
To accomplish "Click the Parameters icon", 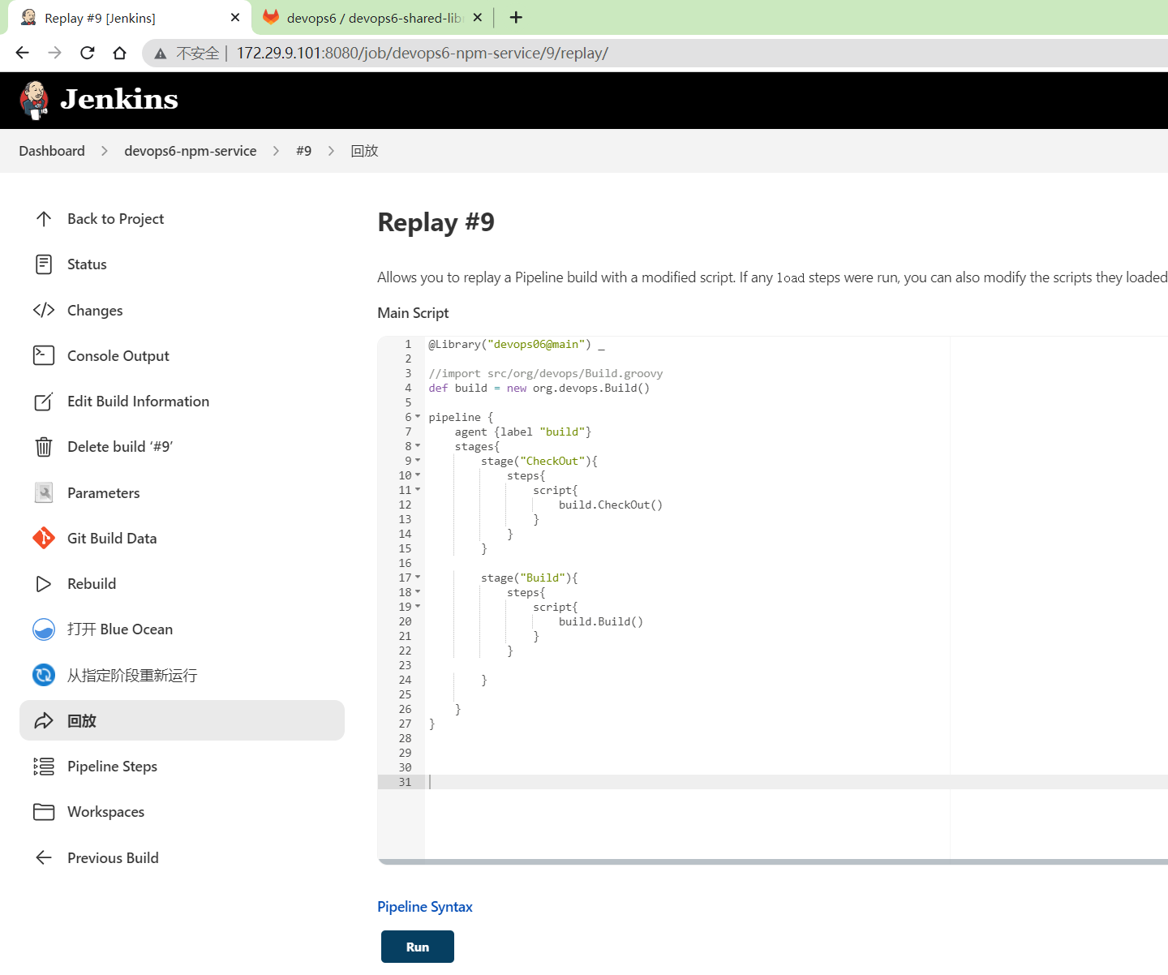I will point(44,492).
